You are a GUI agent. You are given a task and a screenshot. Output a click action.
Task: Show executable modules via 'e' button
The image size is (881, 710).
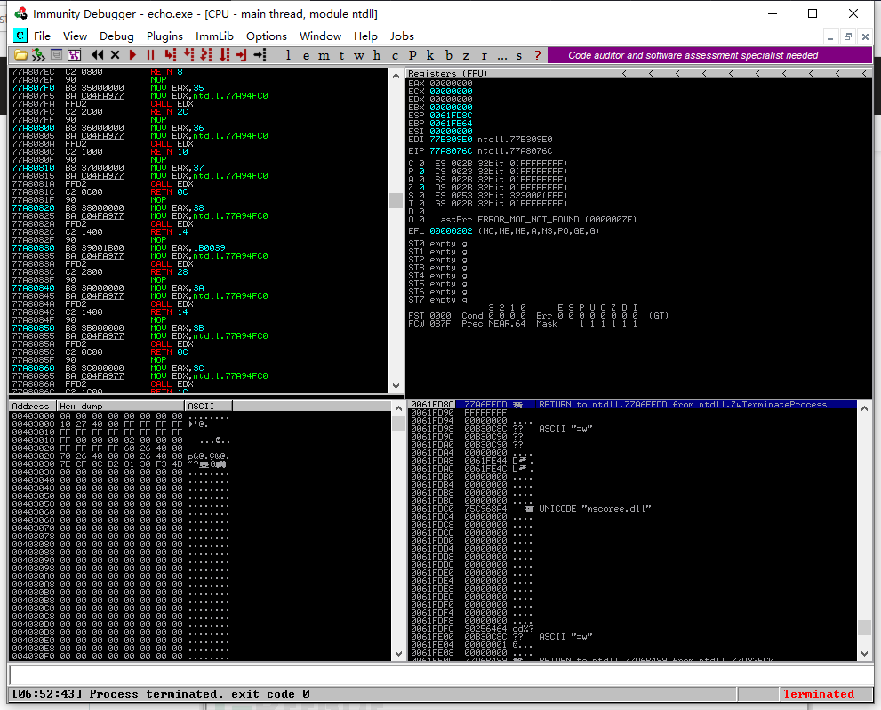306,55
